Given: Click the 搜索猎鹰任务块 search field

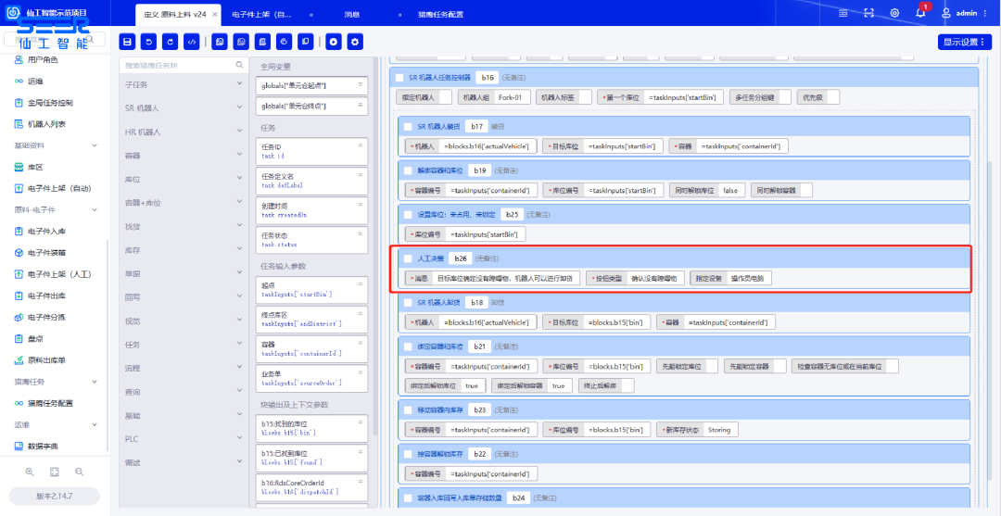Looking at the screenshot, I should pos(176,65).
